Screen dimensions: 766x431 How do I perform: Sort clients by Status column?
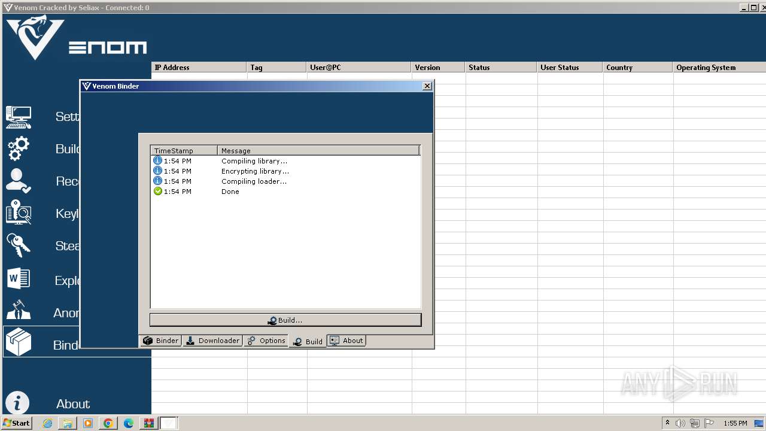point(501,68)
